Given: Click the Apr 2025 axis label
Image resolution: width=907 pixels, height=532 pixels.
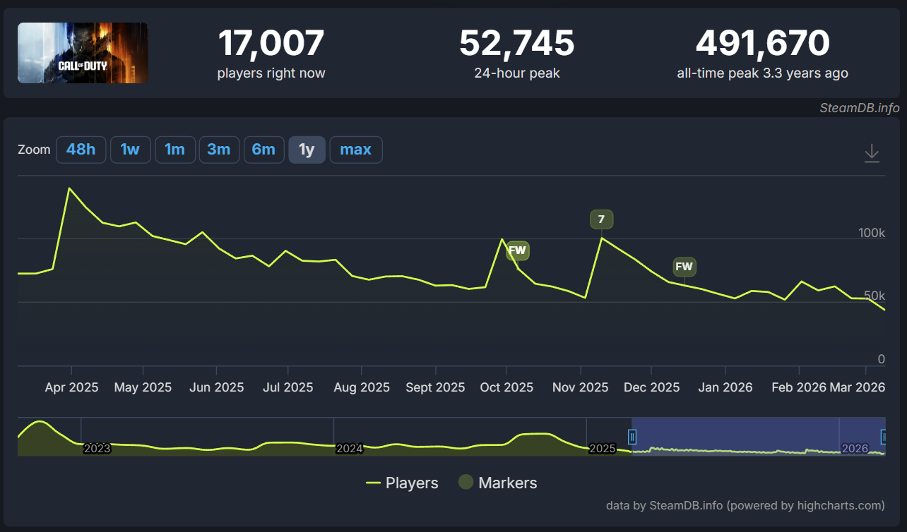Looking at the screenshot, I should pyautogui.click(x=71, y=387).
